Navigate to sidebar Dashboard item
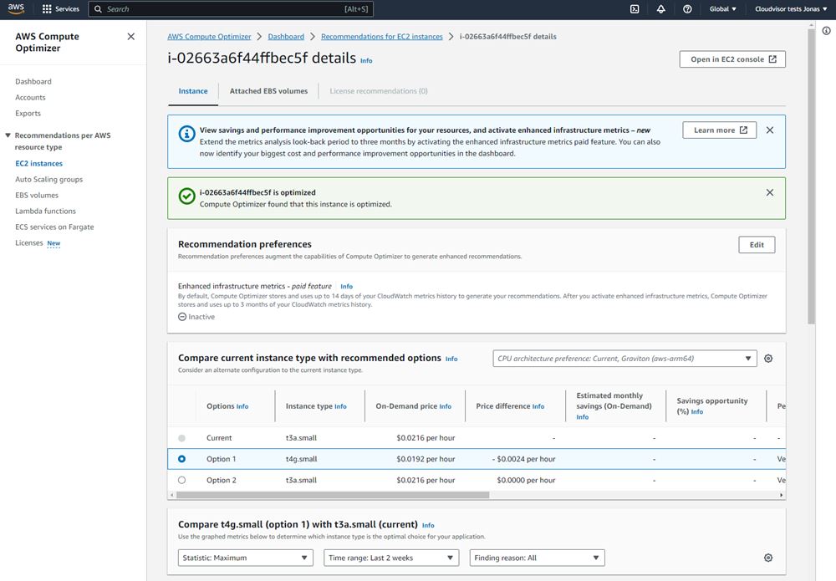This screenshot has width=836, height=581. pos(33,82)
